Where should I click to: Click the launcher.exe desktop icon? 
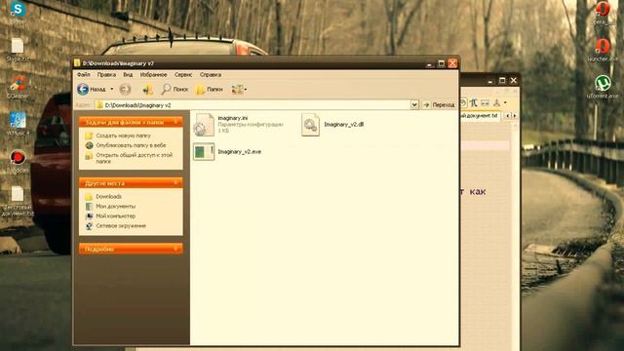click(603, 47)
